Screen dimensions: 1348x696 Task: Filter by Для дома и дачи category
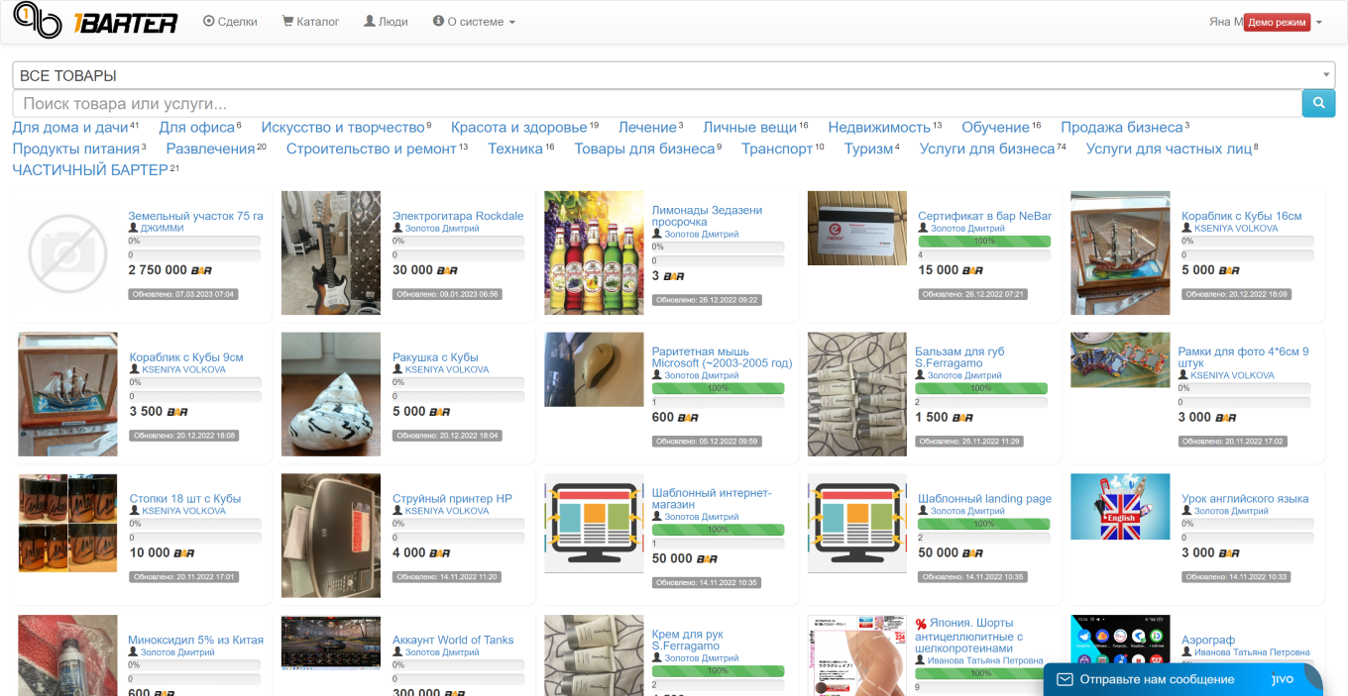click(70, 128)
